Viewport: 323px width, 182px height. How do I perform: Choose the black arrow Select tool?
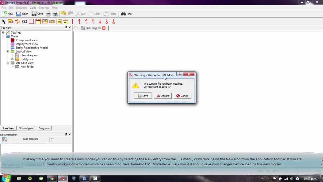point(4,22)
